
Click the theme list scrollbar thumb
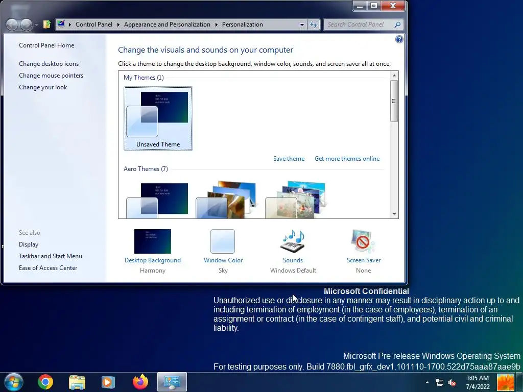(394, 101)
